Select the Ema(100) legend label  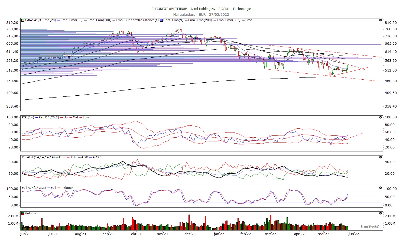click(x=103, y=20)
